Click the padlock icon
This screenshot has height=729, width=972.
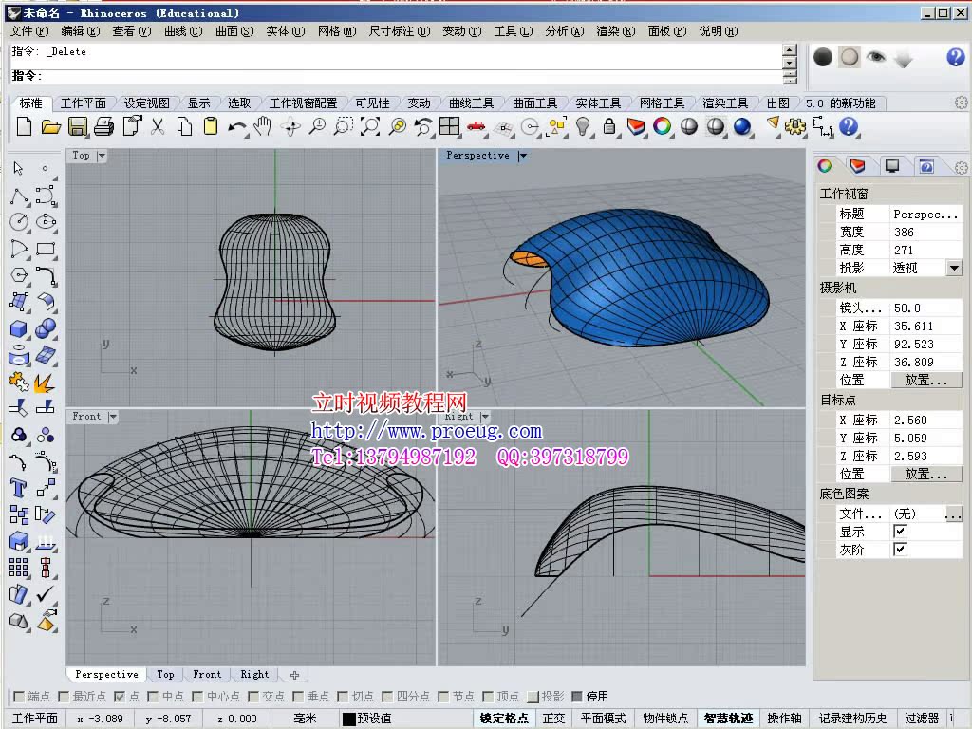[x=609, y=127]
